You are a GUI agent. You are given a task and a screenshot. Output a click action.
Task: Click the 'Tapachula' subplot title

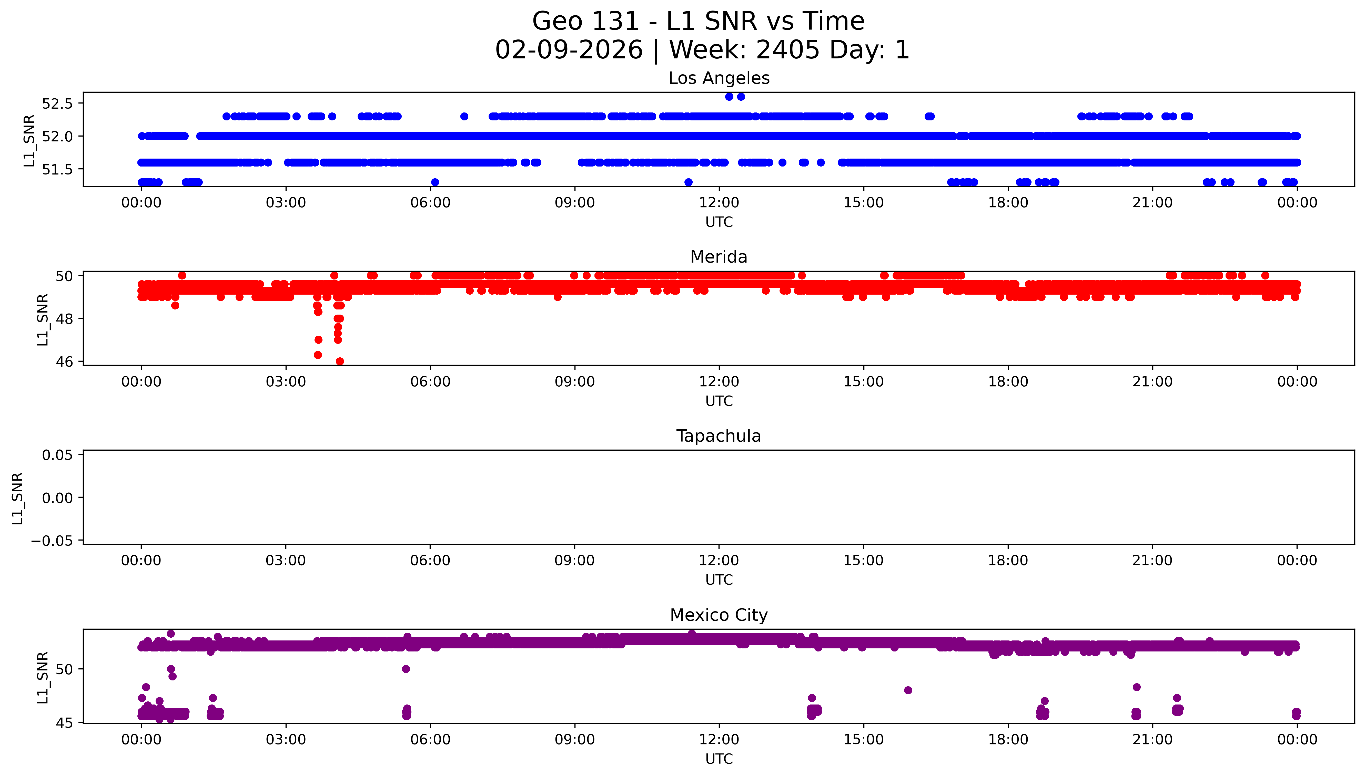tap(719, 436)
